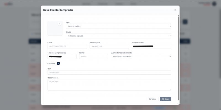Click the CEP input field
Screen dimensions: 221x110
109,72
